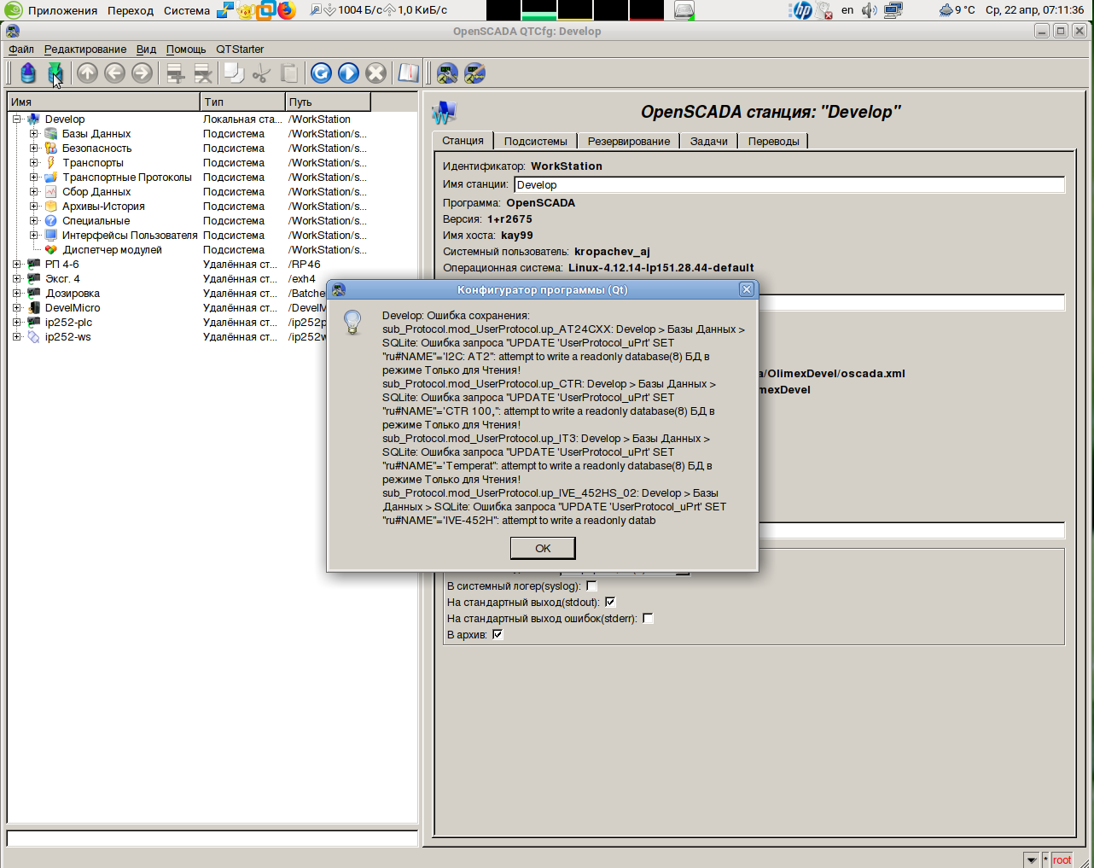Toggle the standard error output (stderr) checkbox
The height and width of the screenshot is (868, 1094).
click(x=648, y=619)
